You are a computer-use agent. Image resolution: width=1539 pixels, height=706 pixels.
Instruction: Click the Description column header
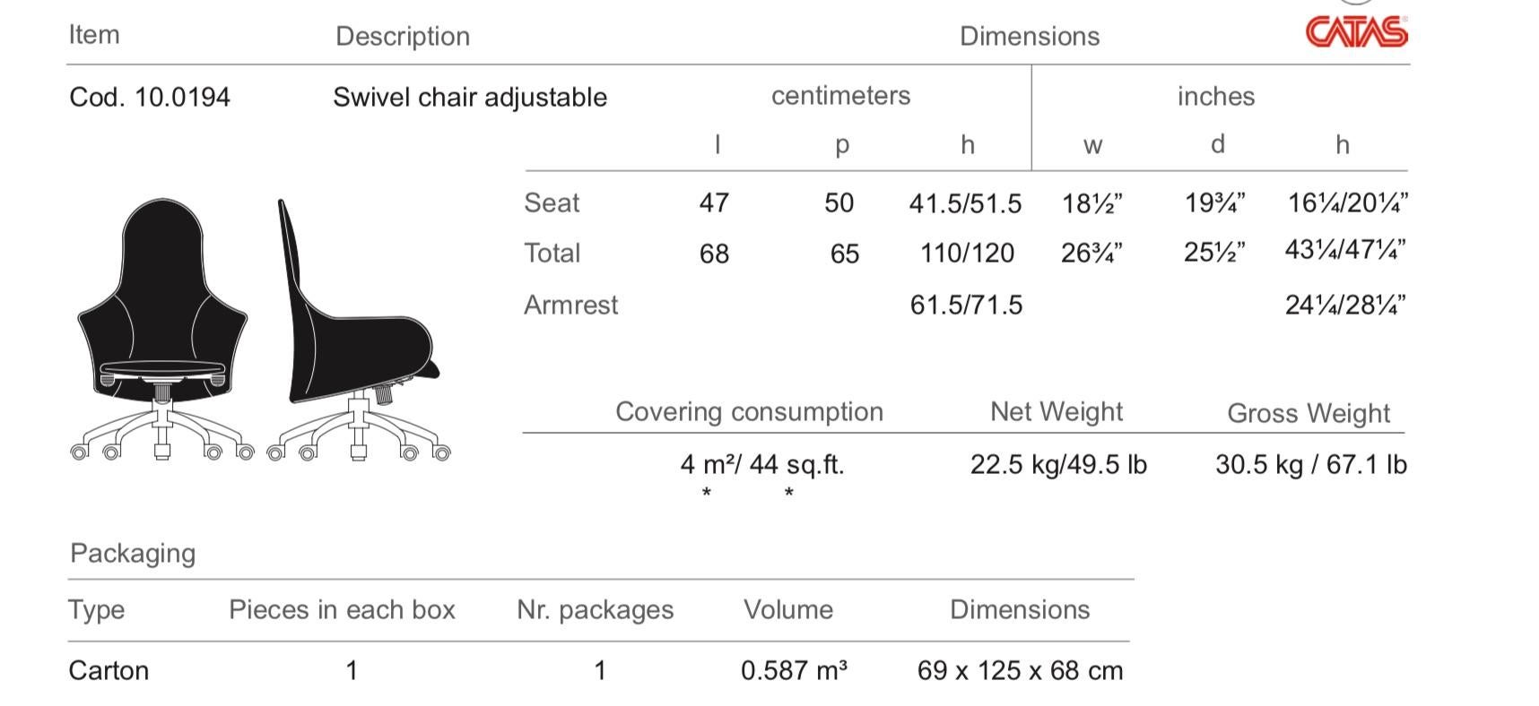(x=403, y=37)
